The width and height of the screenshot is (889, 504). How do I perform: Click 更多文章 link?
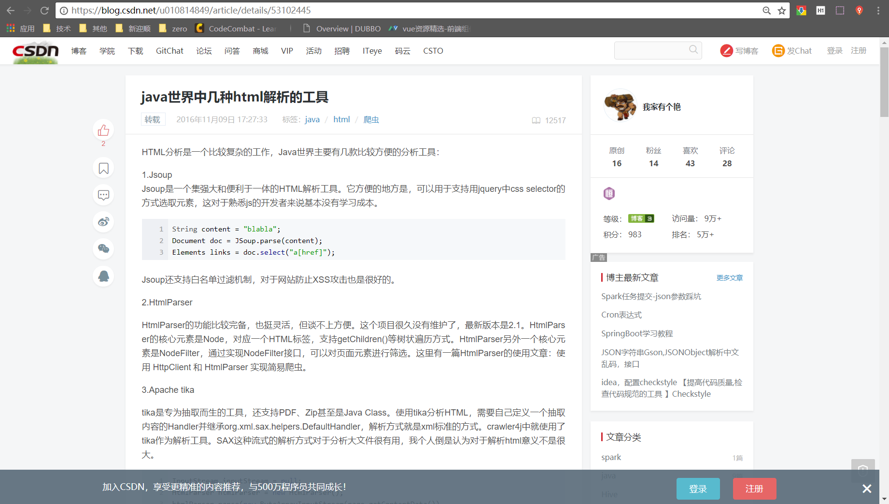coord(730,278)
